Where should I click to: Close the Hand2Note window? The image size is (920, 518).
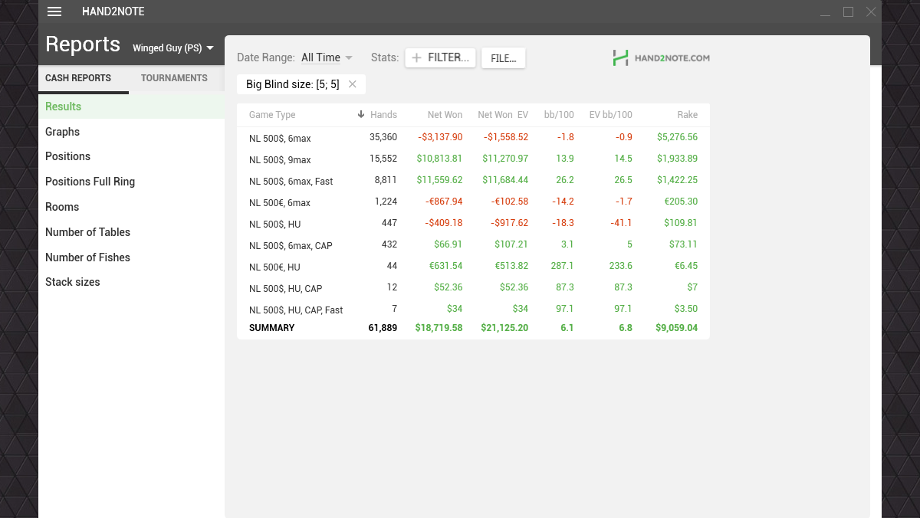(x=871, y=11)
